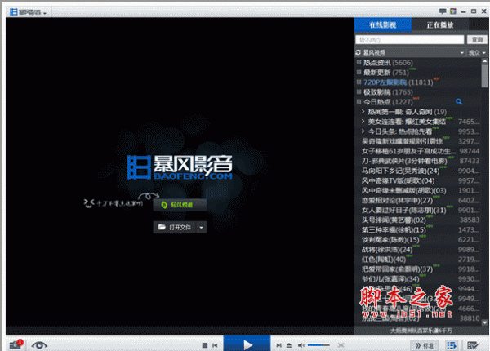
Task: Select the (3分钟看电影) list entry
Action: coord(421,161)
